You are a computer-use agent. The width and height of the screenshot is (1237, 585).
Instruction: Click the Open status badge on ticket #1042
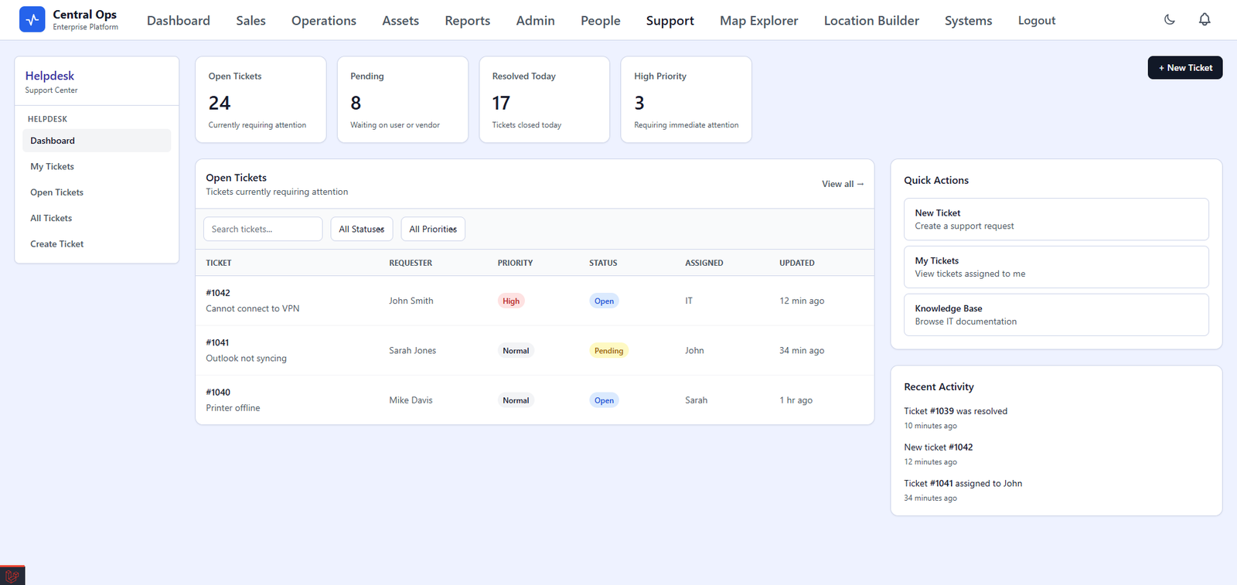604,301
